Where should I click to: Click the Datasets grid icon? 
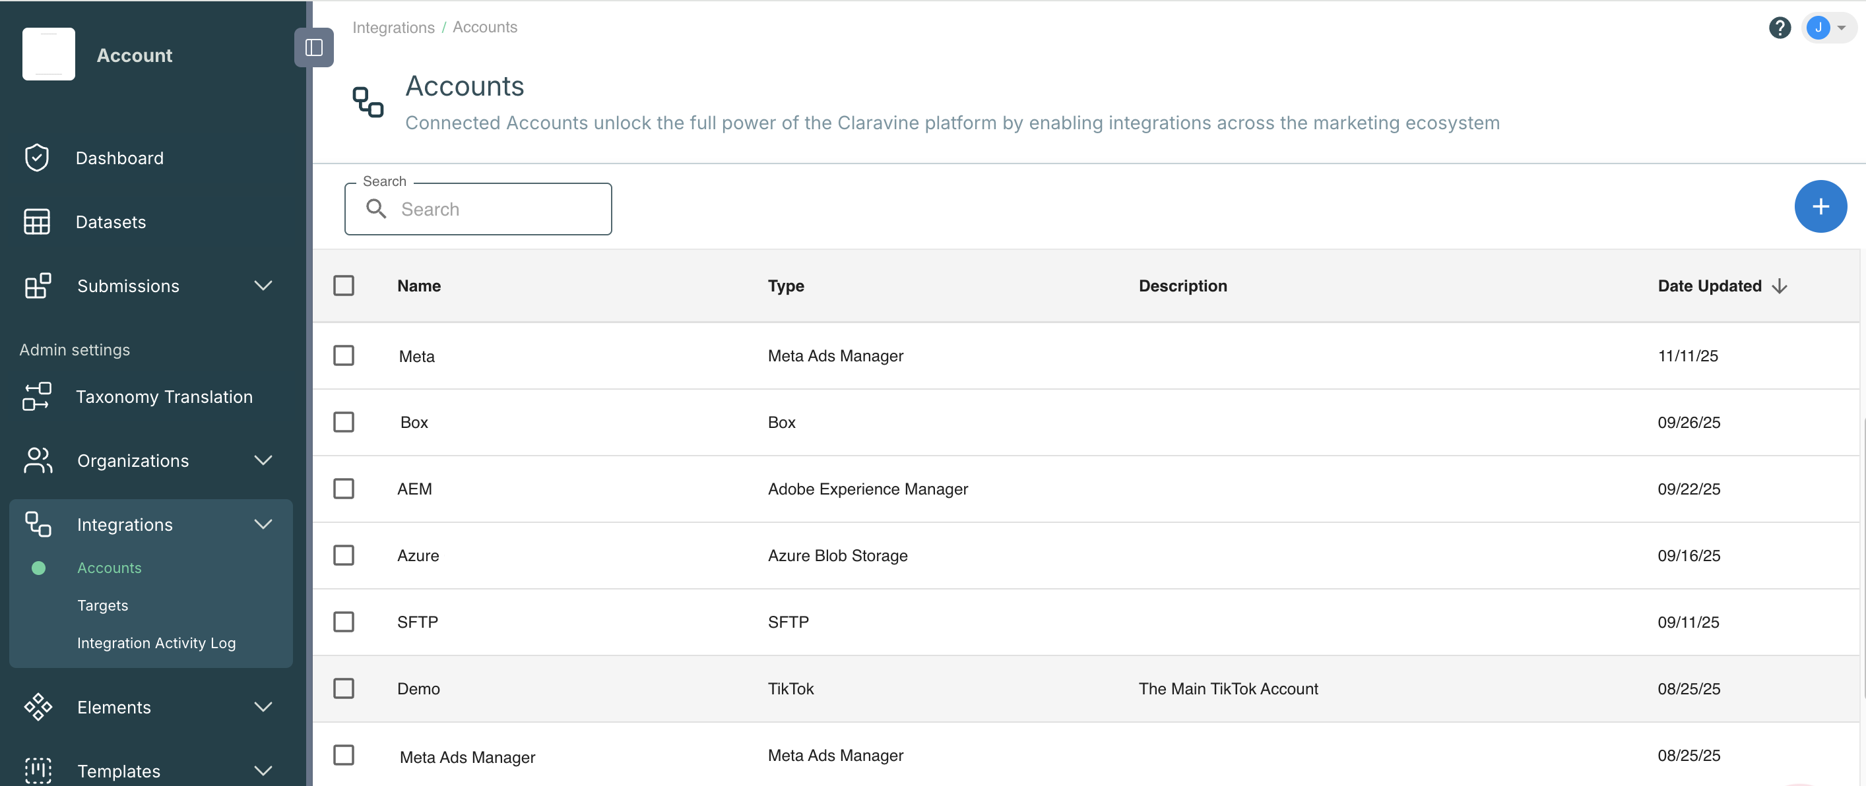click(x=37, y=222)
